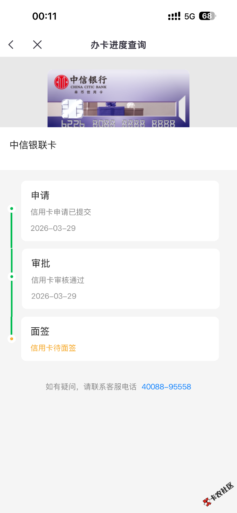Tap the X close page icon
This screenshot has height=513, width=237.
point(37,44)
